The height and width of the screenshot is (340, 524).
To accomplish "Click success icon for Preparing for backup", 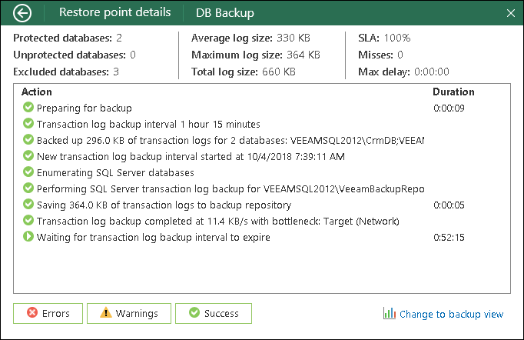I will 28,107.
